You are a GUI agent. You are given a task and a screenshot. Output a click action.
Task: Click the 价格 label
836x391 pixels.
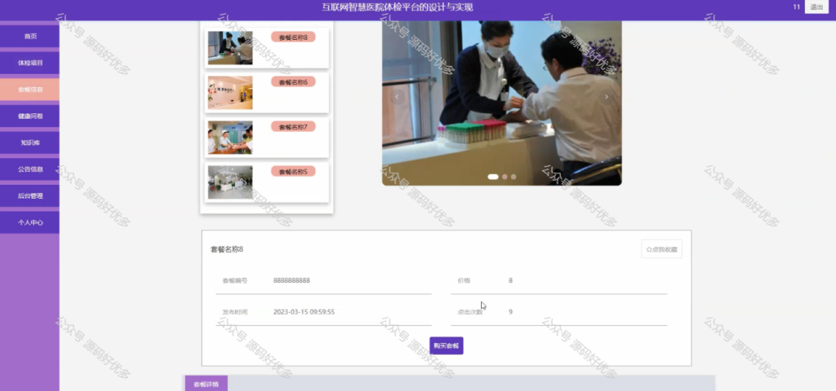pos(464,280)
